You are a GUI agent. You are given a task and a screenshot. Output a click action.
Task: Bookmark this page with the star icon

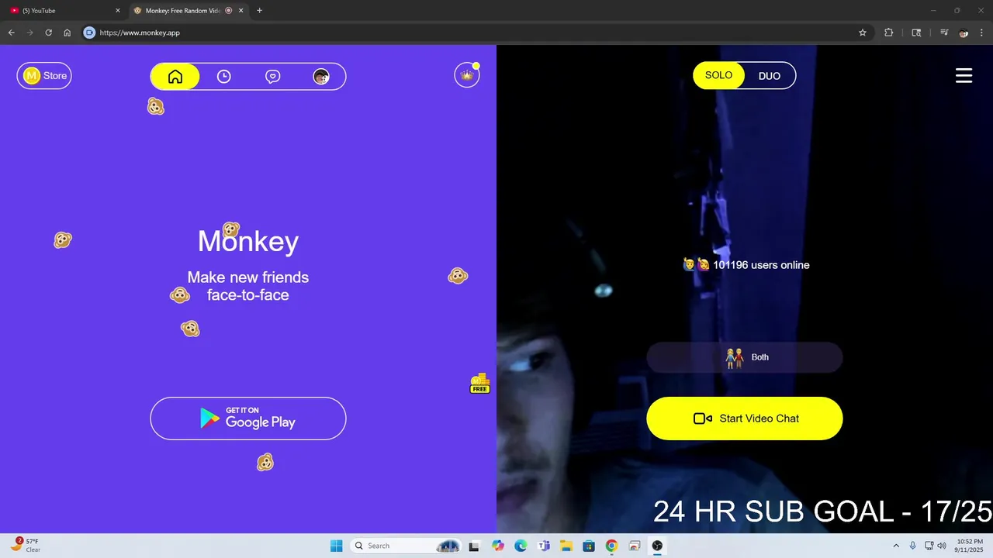(x=862, y=33)
